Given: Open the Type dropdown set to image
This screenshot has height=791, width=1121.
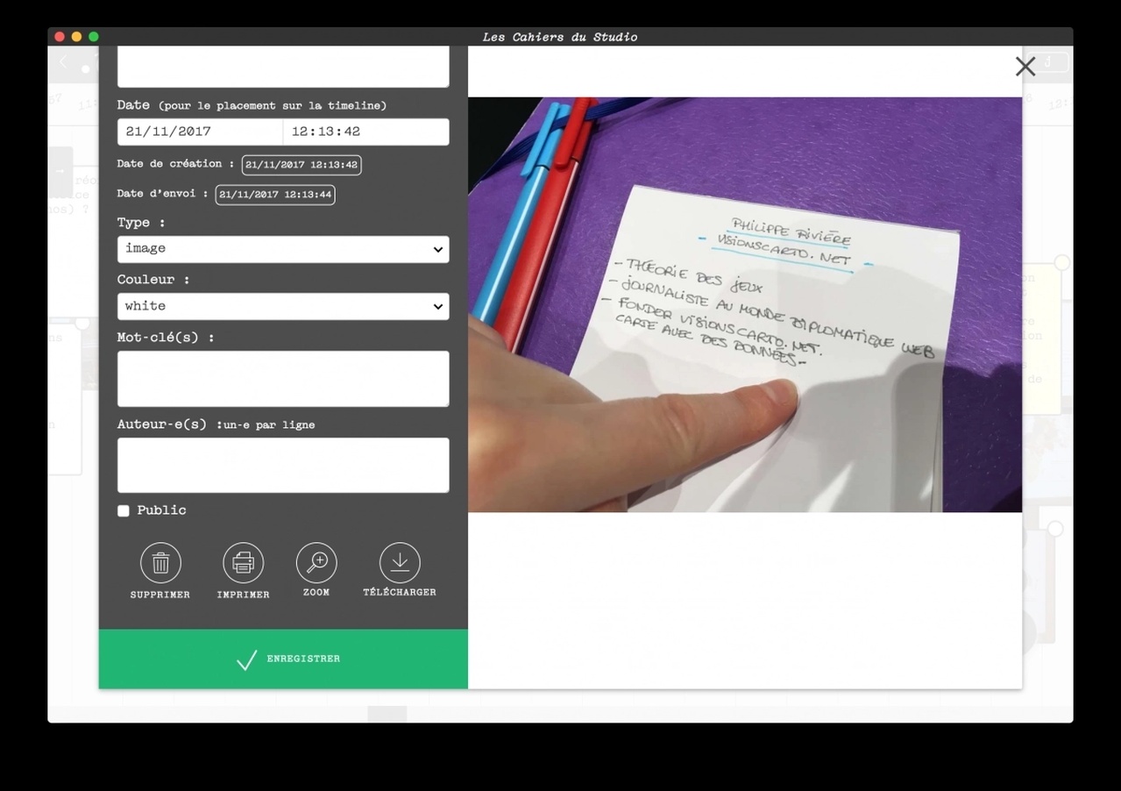Looking at the screenshot, I should (282, 249).
